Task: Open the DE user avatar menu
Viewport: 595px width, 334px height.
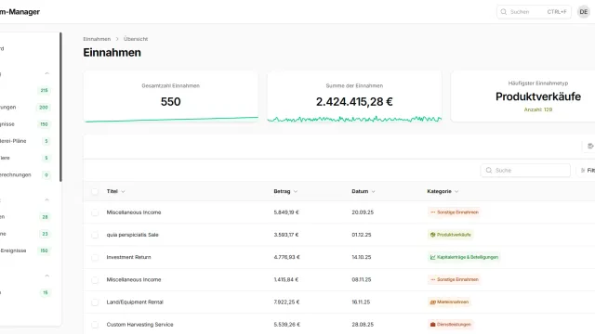Action: point(584,12)
